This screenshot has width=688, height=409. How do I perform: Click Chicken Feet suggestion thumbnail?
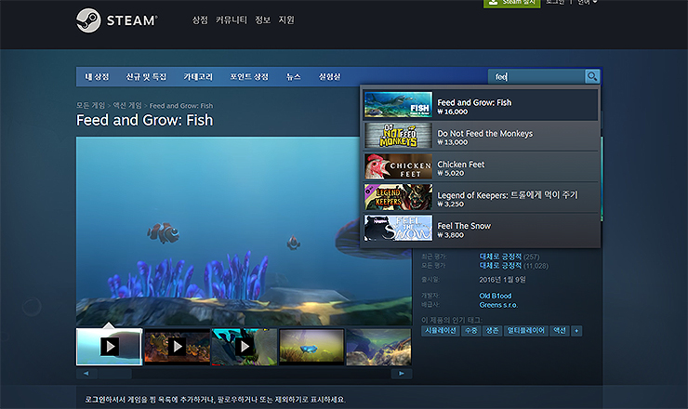coord(399,165)
